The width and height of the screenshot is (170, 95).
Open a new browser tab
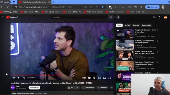pyautogui.click(x=54, y=2)
